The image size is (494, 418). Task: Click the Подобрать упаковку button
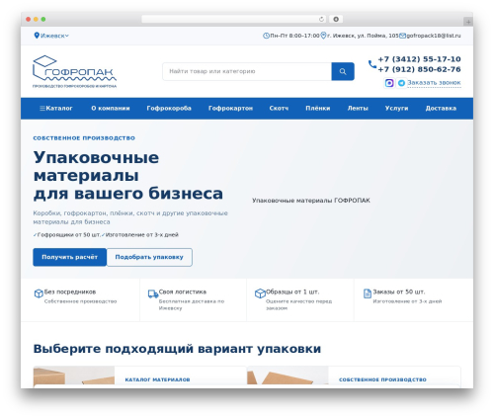point(149,257)
